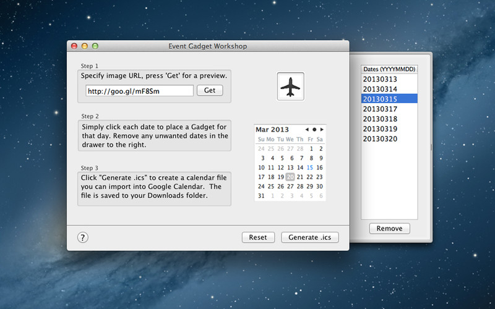Pick blue March 15 in the calendar
The width and height of the screenshot is (495, 309).
[x=310, y=167]
